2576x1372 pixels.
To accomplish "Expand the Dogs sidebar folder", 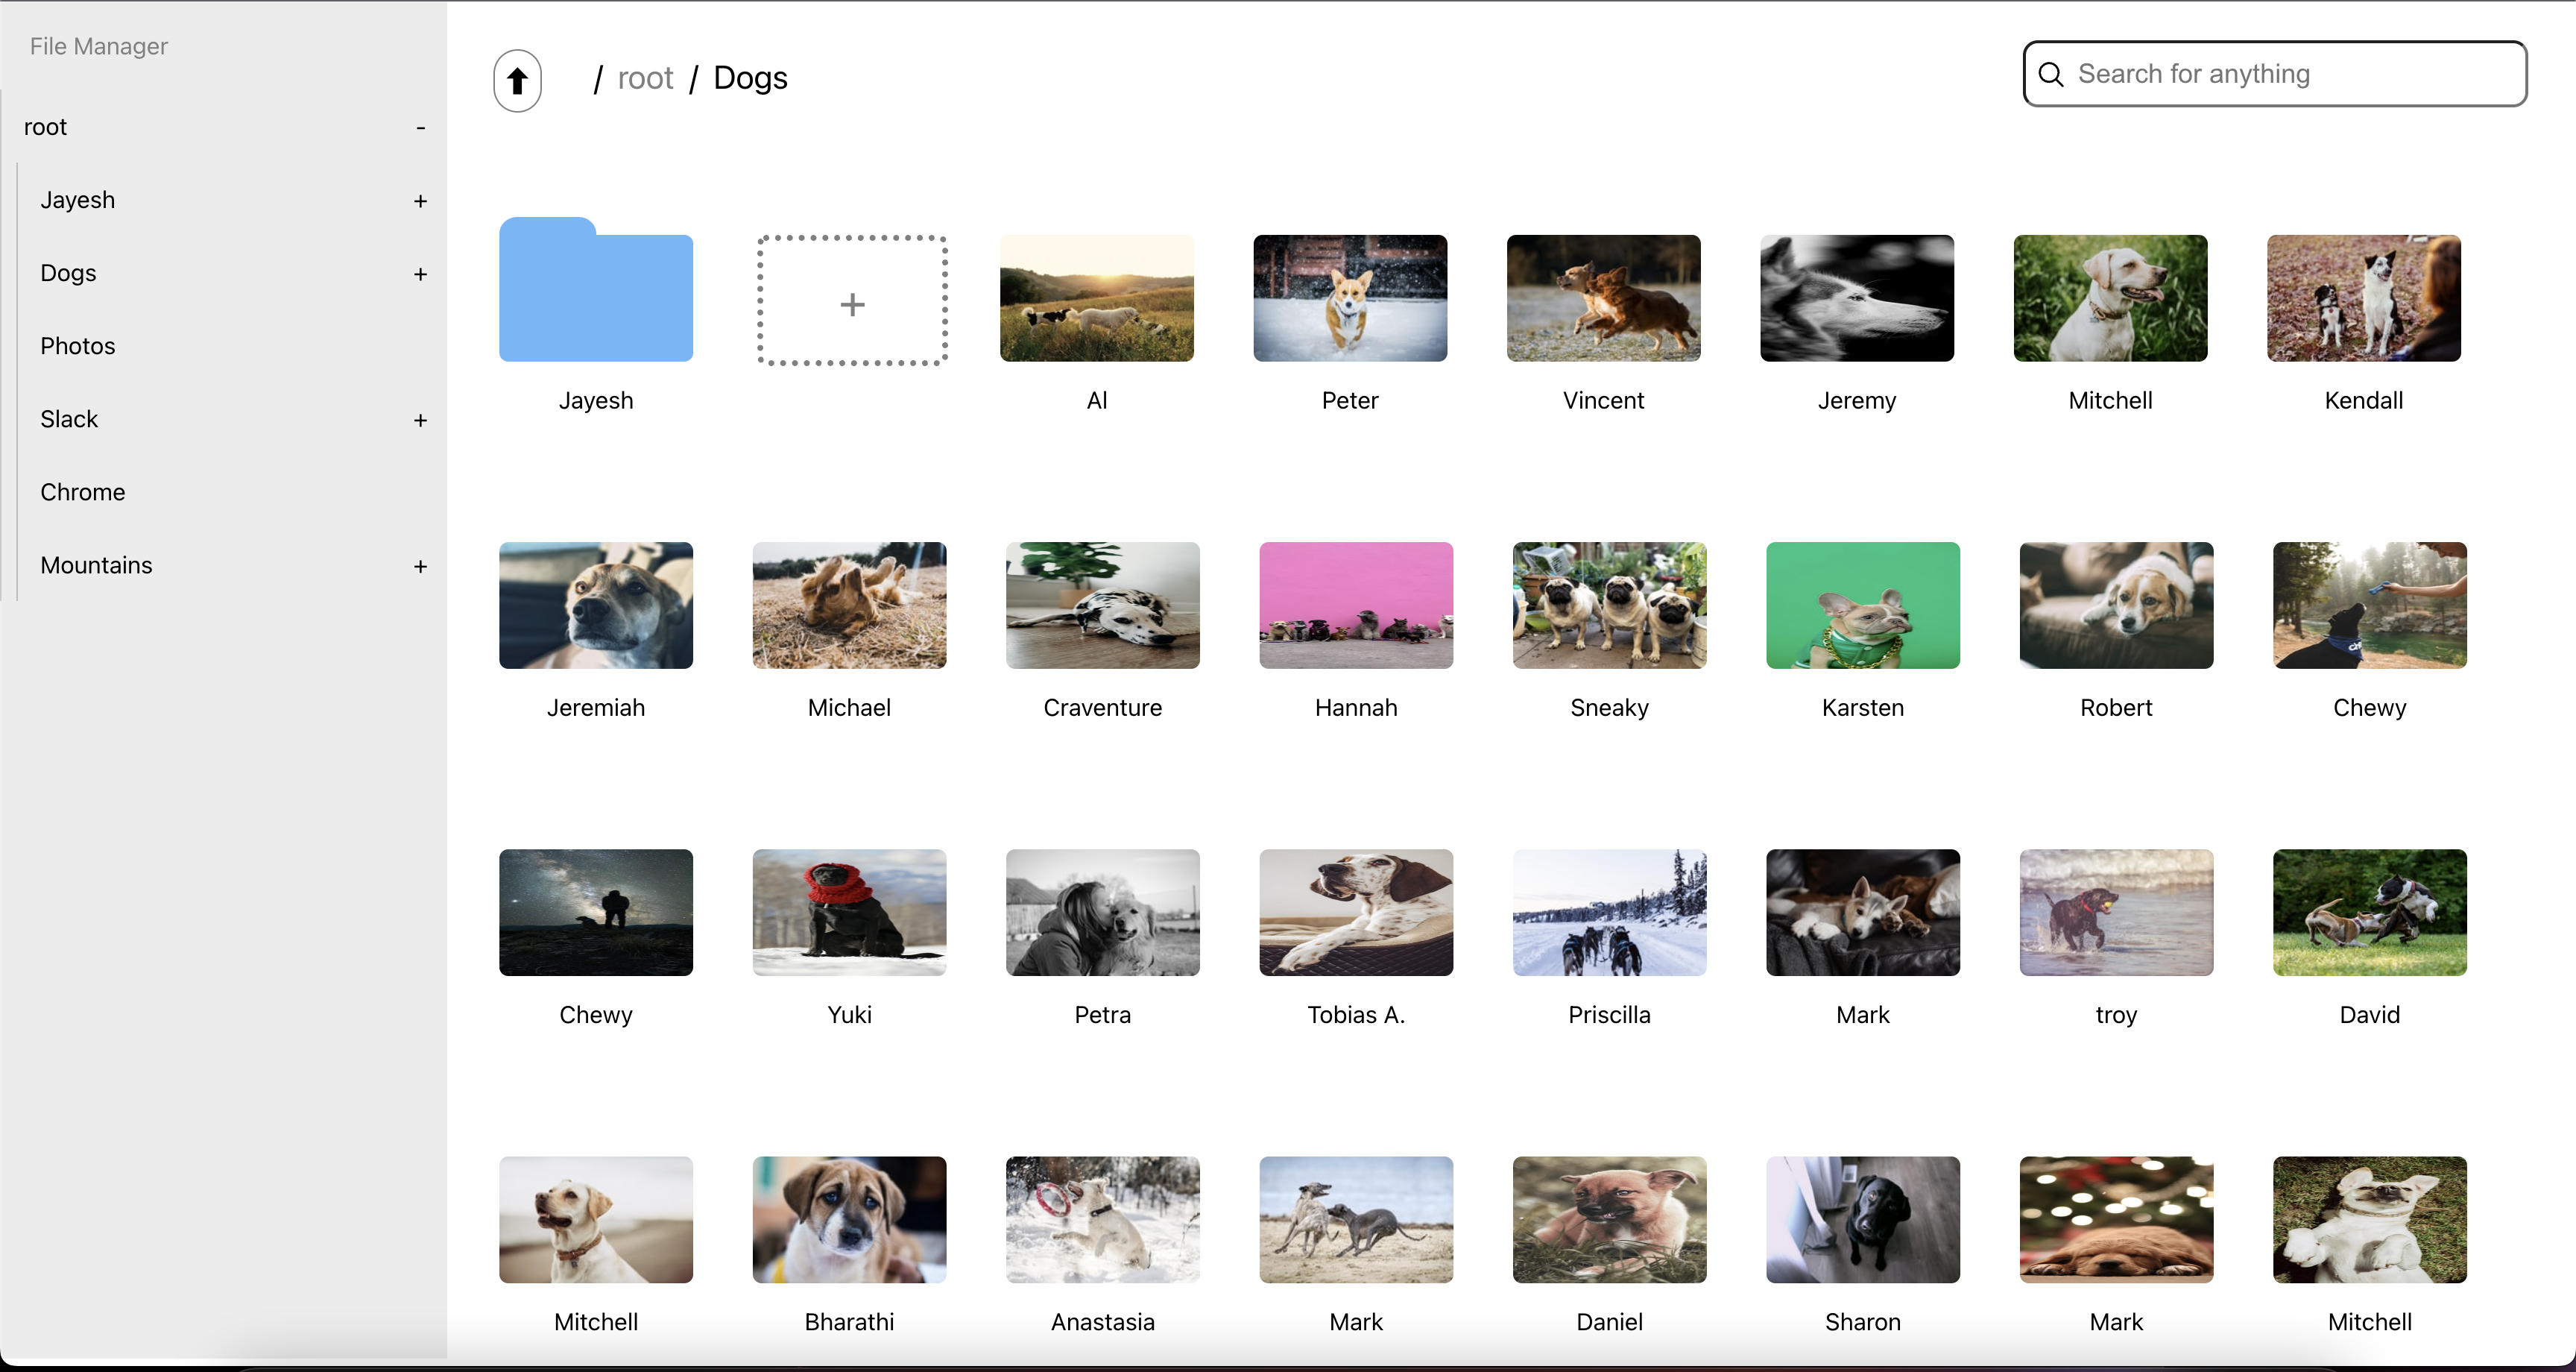I will click(421, 274).
